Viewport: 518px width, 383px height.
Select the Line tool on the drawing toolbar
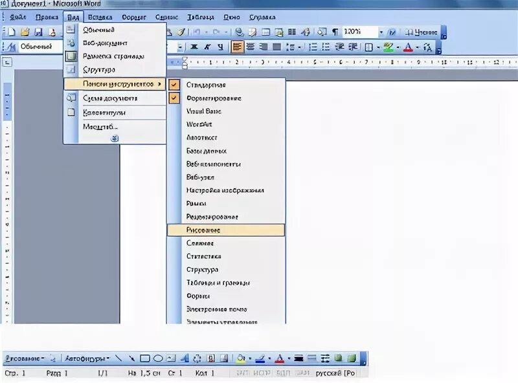118,358
